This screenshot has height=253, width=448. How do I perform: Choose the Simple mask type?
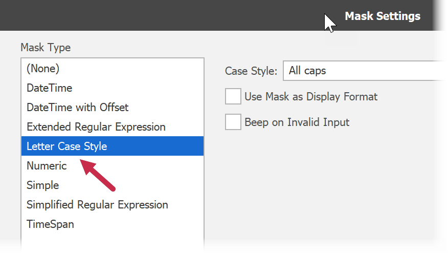tap(42, 185)
